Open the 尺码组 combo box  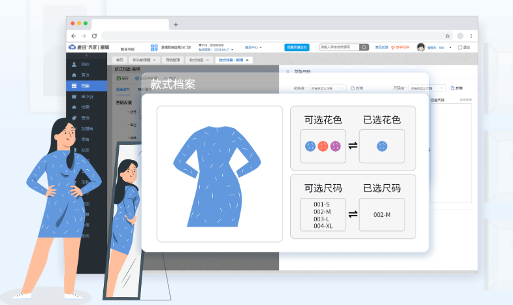click(427, 88)
